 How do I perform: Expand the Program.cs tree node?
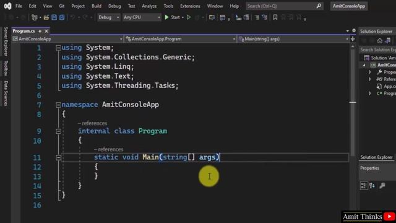tap(370, 94)
